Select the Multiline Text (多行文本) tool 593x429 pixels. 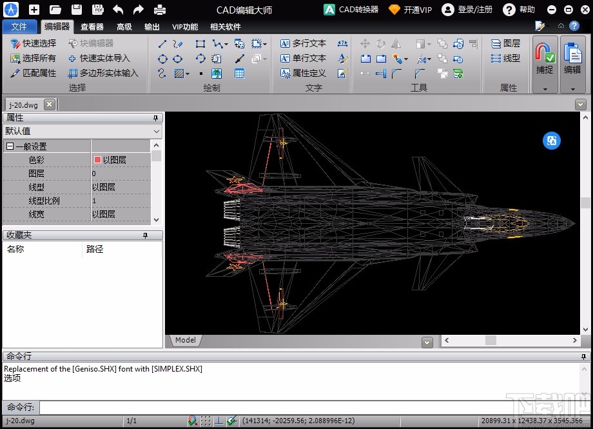303,43
